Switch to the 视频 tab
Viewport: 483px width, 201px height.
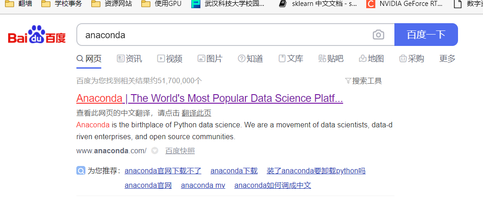click(170, 59)
